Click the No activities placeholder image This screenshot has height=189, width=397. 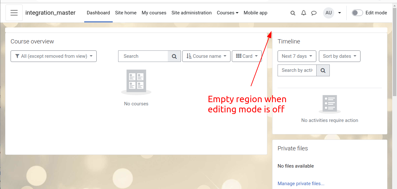click(x=330, y=104)
